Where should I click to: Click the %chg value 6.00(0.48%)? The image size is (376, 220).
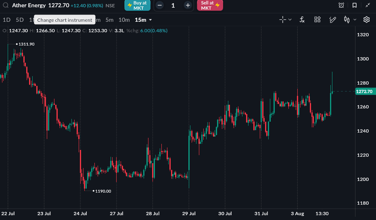(x=154, y=31)
